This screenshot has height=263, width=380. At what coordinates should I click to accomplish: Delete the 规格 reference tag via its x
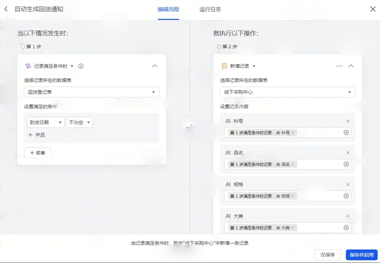tap(293, 196)
